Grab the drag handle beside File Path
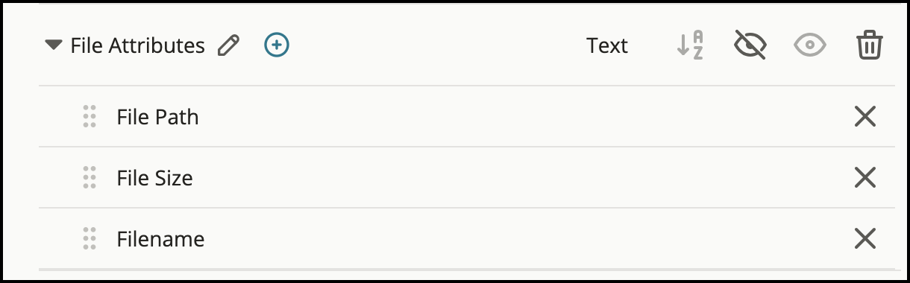This screenshot has height=283, width=910. coord(90,117)
